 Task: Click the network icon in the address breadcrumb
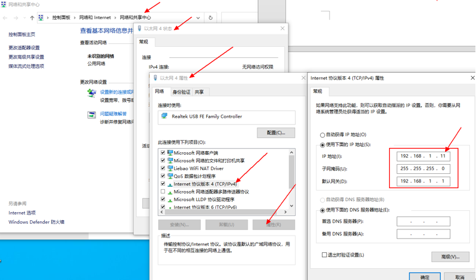[x=41, y=18]
